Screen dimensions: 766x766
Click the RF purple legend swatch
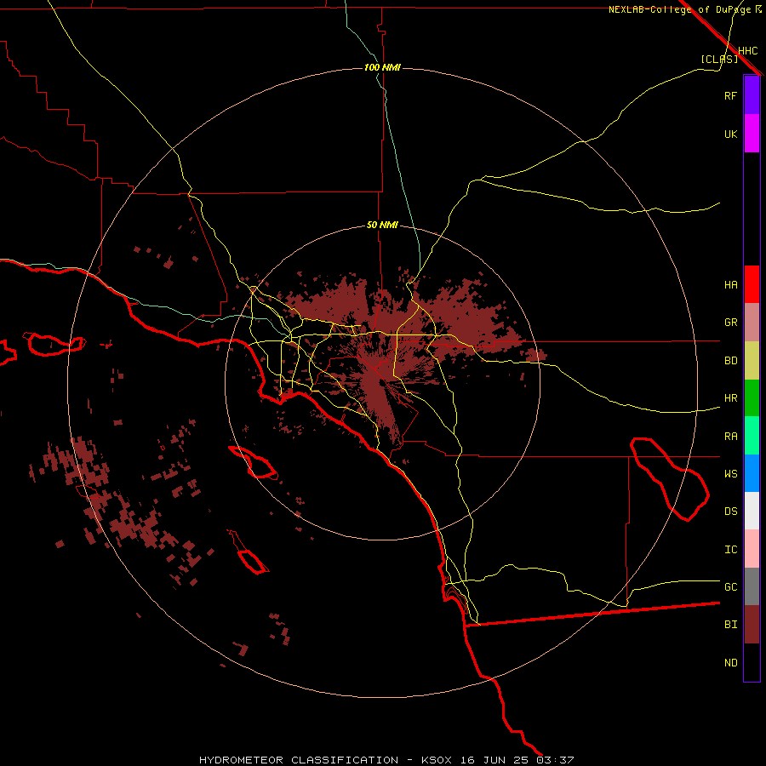[x=752, y=94]
